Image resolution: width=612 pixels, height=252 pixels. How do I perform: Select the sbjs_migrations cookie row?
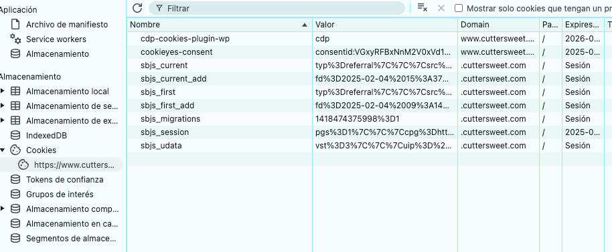pyautogui.click(x=369, y=119)
